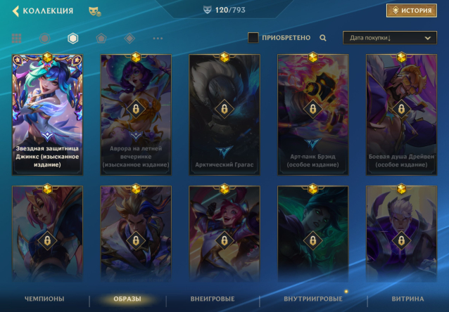Open the История button

pyautogui.click(x=412, y=11)
